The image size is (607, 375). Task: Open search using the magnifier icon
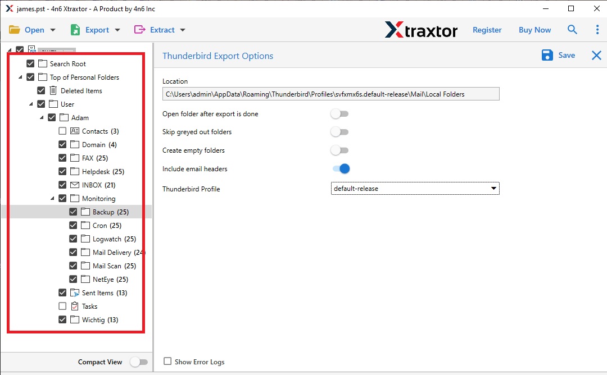[572, 29]
